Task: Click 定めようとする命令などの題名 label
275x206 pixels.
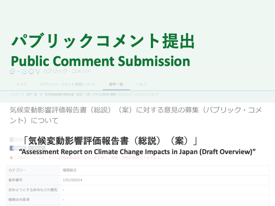Action: (x=33, y=190)
